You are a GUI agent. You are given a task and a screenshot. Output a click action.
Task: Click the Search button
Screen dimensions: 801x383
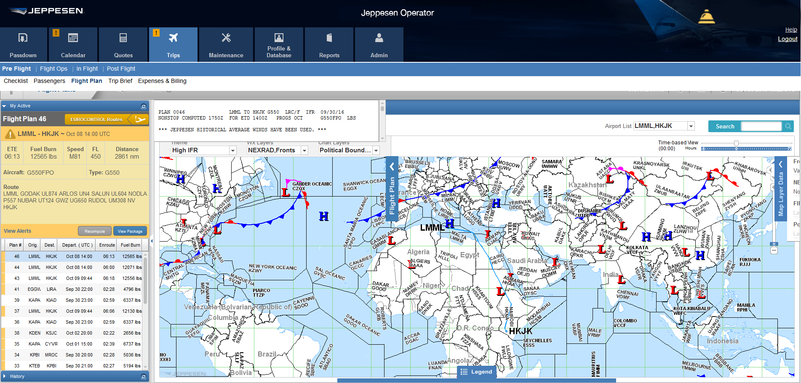(x=725, y=126)
